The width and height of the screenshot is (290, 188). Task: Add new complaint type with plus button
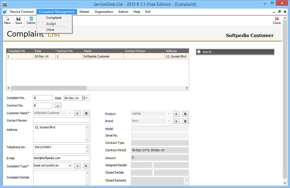coord(77,166)
